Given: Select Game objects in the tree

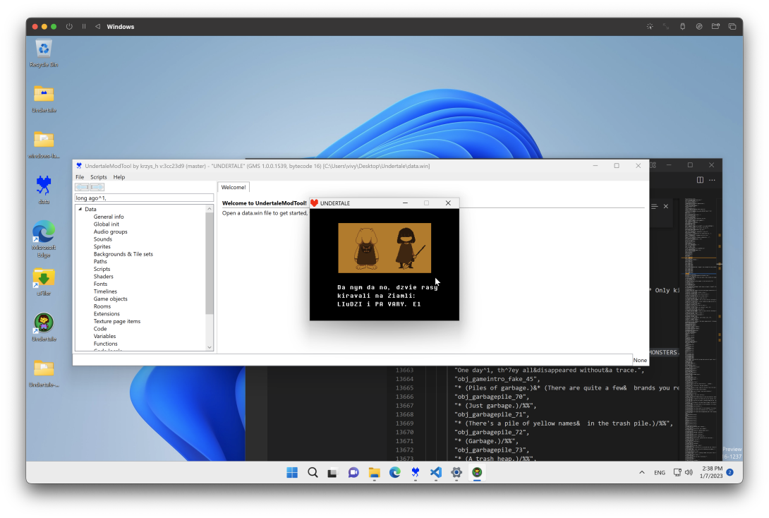Looking at the screenshot, I should coord(110,299).
